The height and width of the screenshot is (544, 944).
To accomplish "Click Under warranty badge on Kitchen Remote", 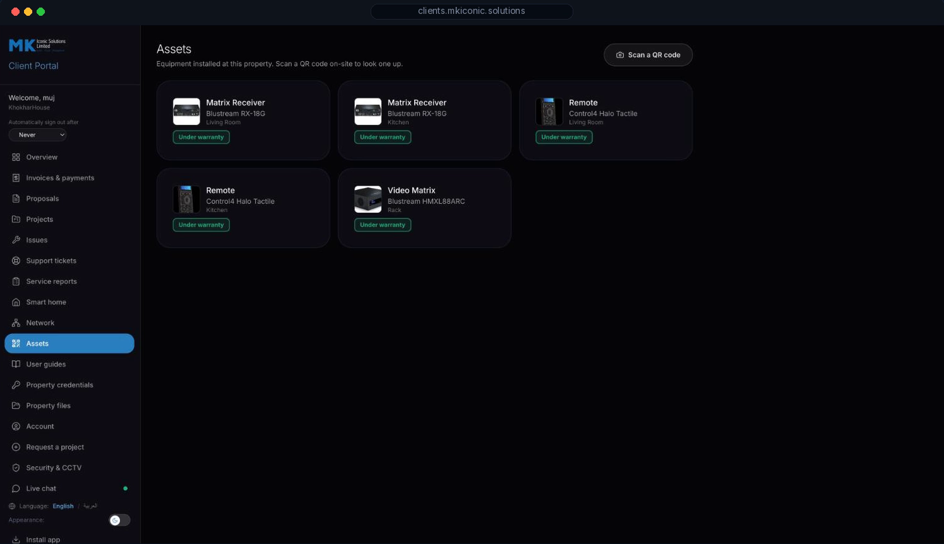I will point(201,225).
